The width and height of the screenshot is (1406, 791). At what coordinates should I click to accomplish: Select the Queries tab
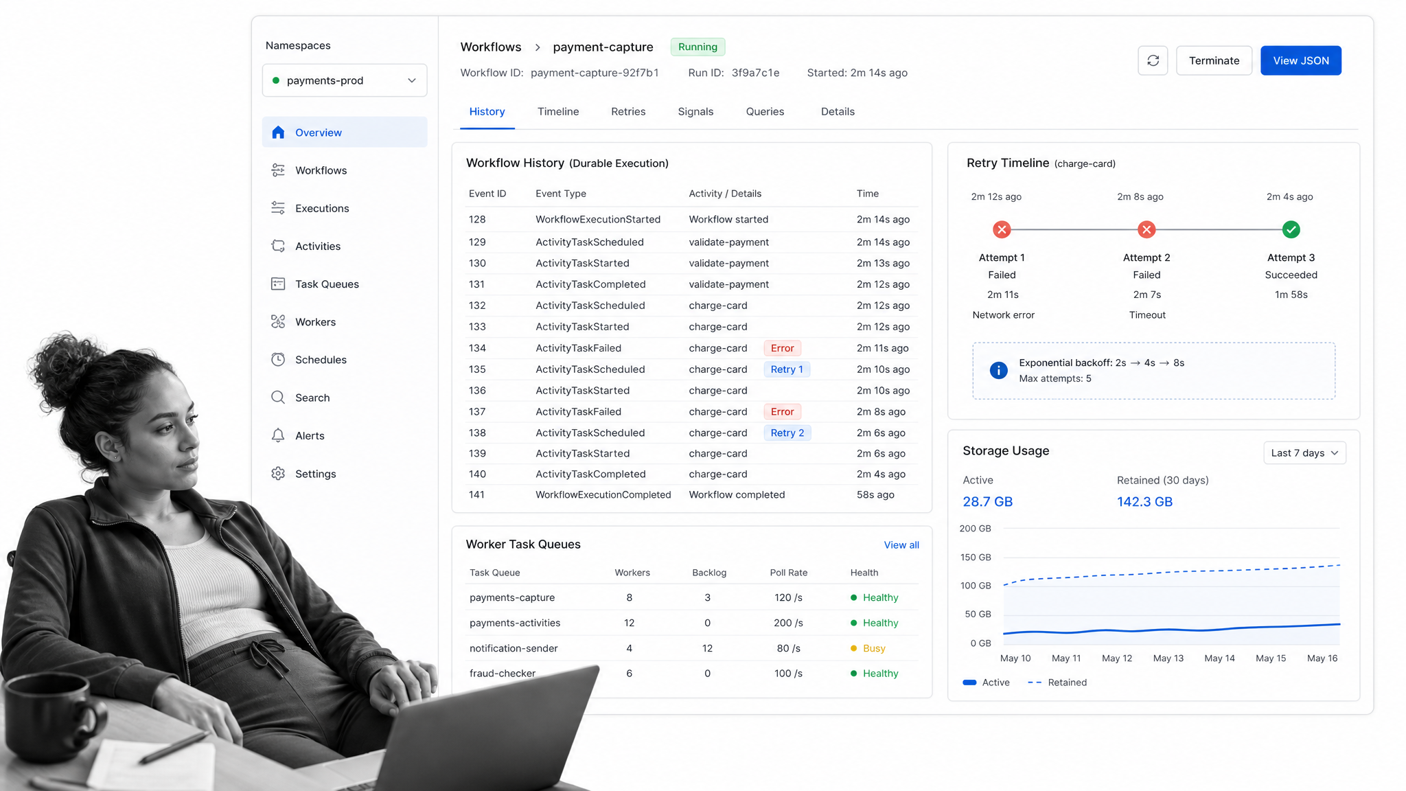[765, 111]
